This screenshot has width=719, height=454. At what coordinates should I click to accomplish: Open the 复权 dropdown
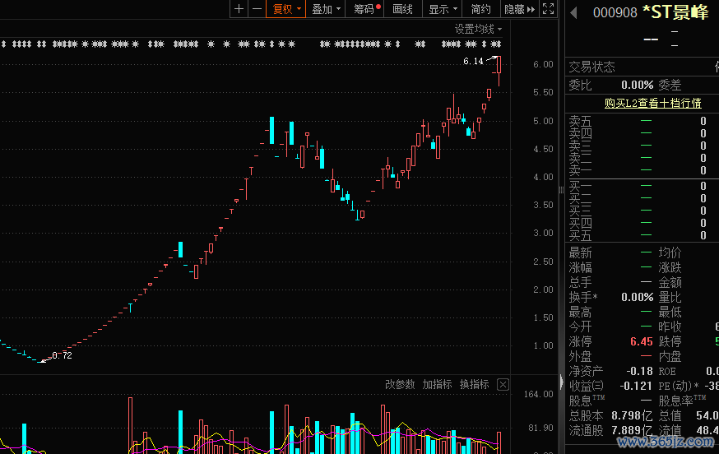(285, 9)
